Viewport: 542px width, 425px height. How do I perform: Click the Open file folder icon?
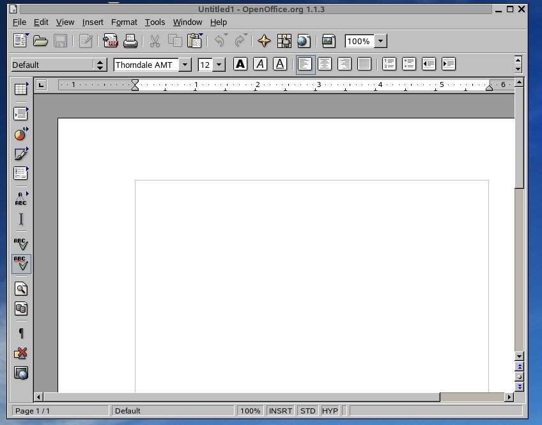pyautogui.click(x=40, y=41)
